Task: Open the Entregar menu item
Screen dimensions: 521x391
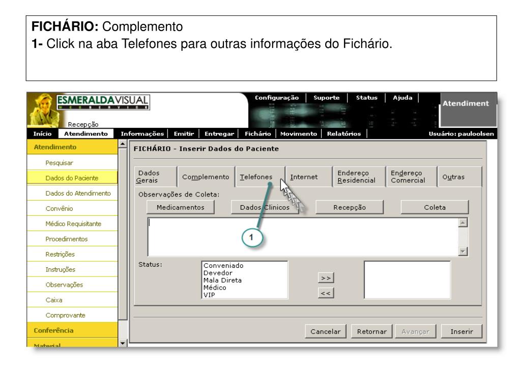Action: [x=219, y=134]
